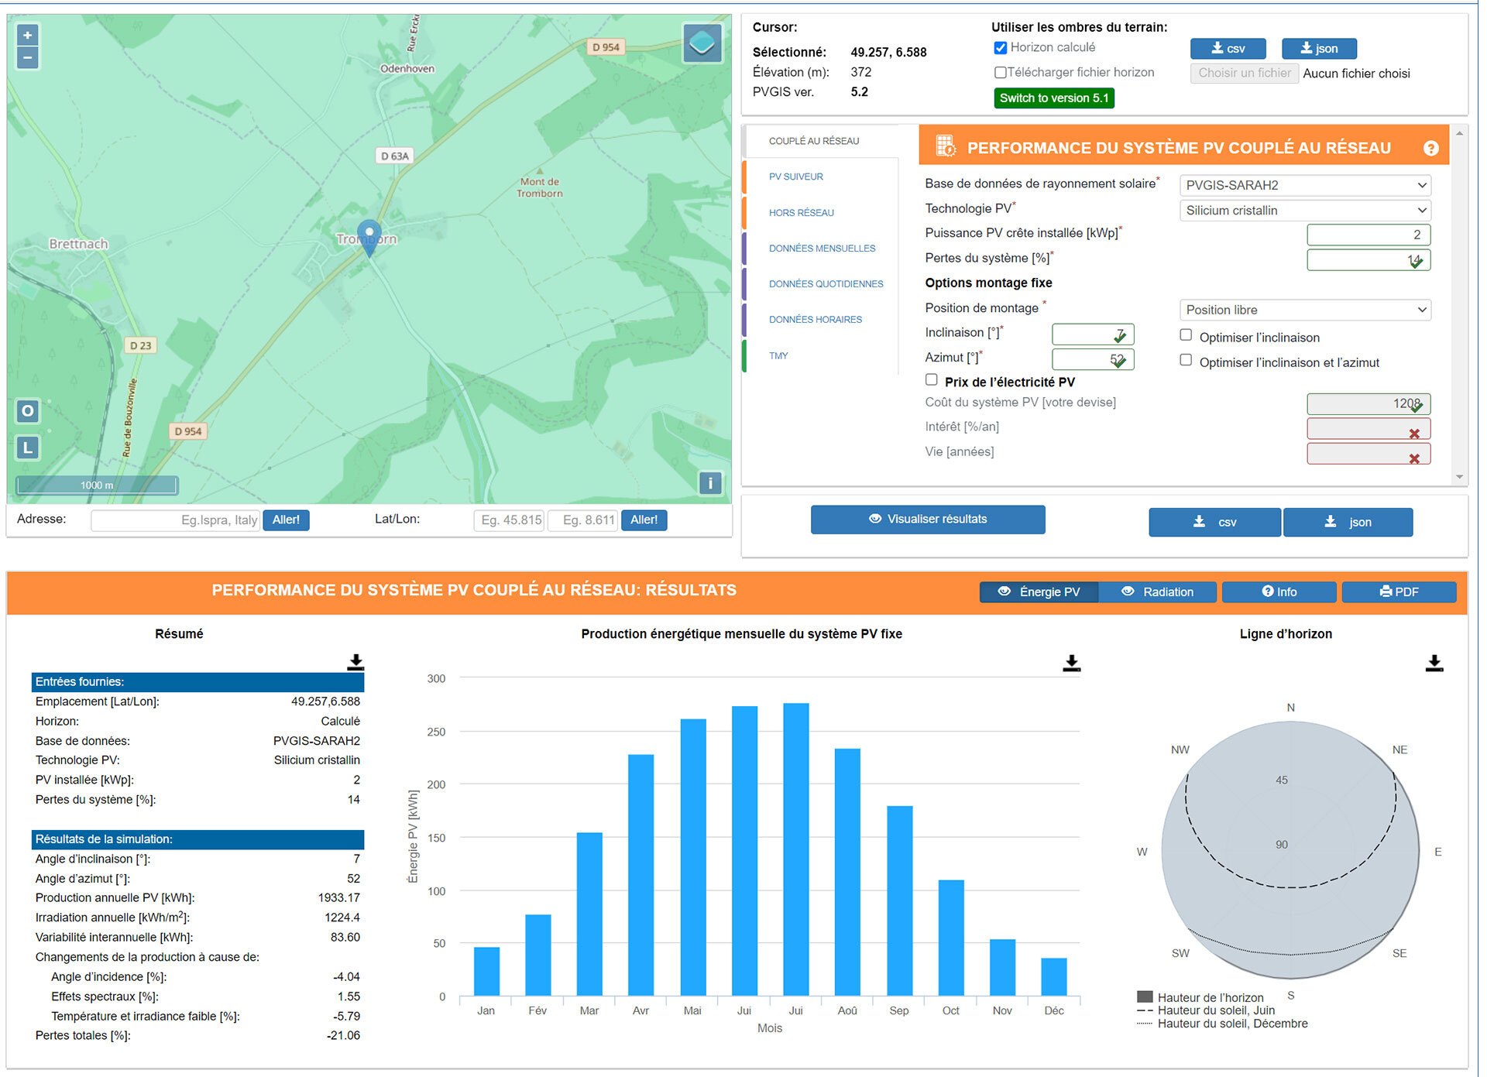Viewport: 1487px width, 1077px height.
Task: Switch to the Radiation tab
Action: pos(1158,592)
